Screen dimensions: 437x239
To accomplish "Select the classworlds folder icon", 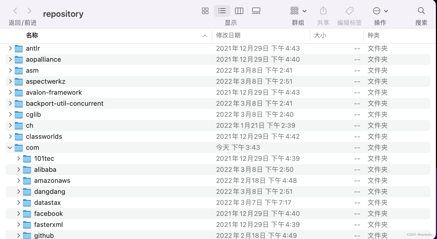I will pos(19,137).
